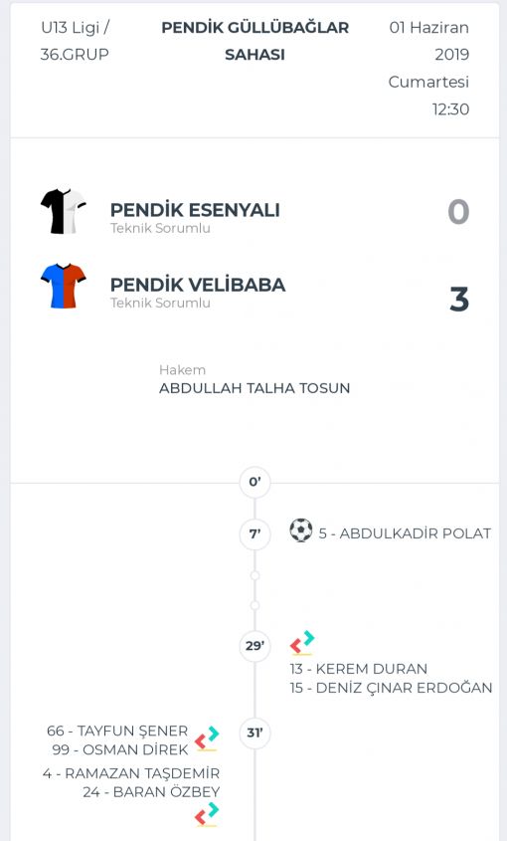507x841 pixels.
Task: Select the 31' timeline marker
Action: click(255, 733)
